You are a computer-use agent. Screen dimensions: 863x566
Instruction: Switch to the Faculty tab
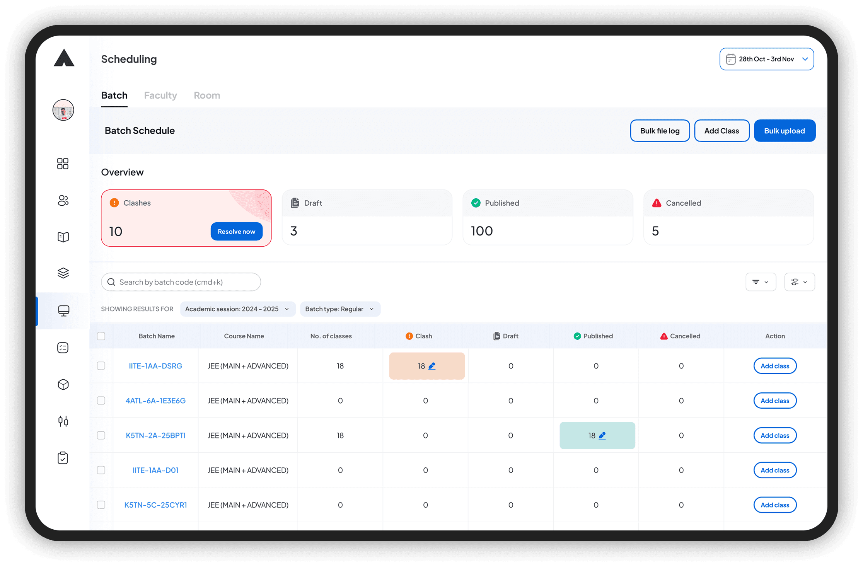pyautogui.click(x=160, y=95)
